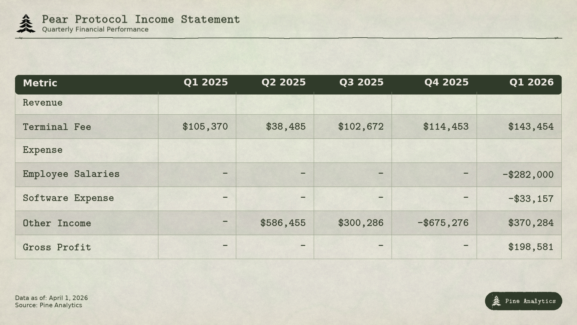Select the Expense section row label

(43, 150)
